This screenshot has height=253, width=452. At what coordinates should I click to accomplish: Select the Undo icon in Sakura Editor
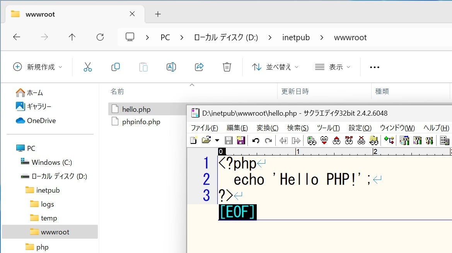click(x=256, y=140)
